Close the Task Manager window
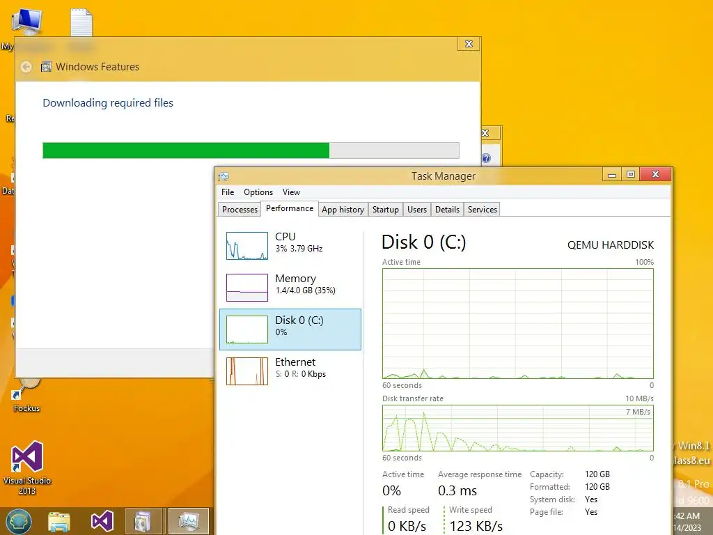Viewport: 713px width, 535px height. (x=655, y=174)
